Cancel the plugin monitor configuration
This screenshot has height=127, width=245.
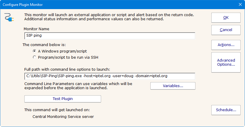[226, 30]
